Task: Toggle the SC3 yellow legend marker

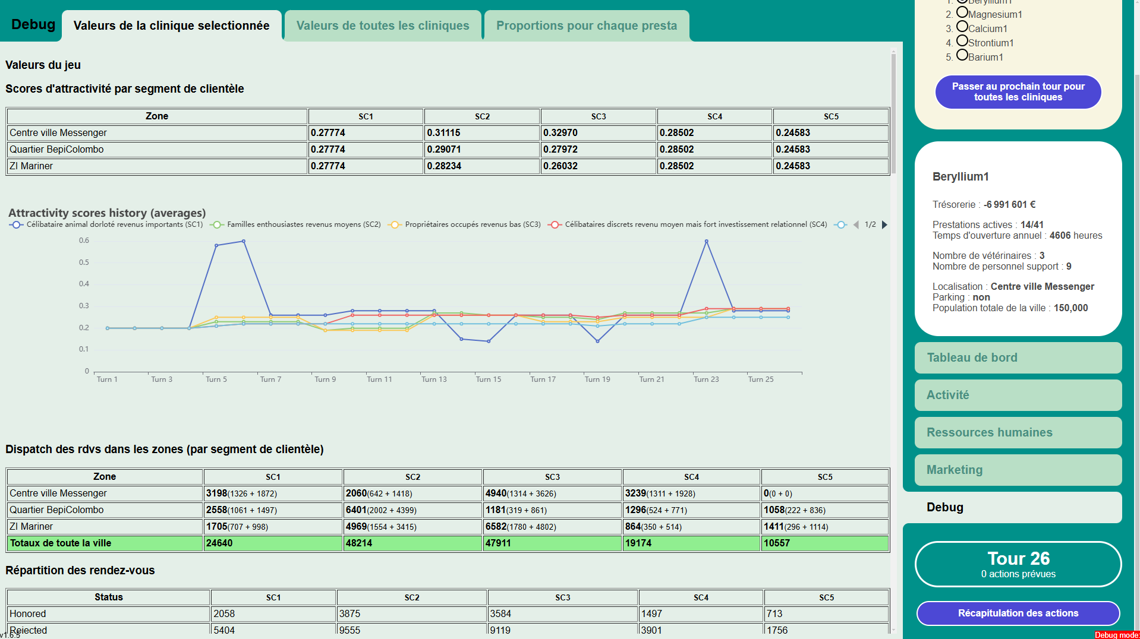Action: [395, 225]
